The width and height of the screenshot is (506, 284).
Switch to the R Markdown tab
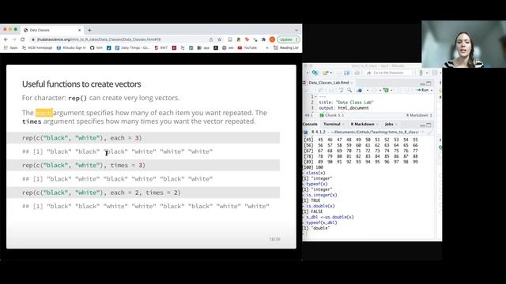coord(362,125)
